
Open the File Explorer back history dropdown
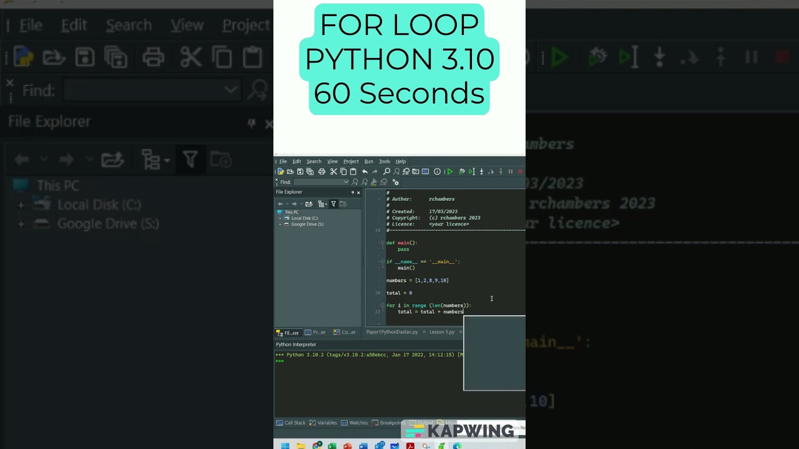pos(287,204)
